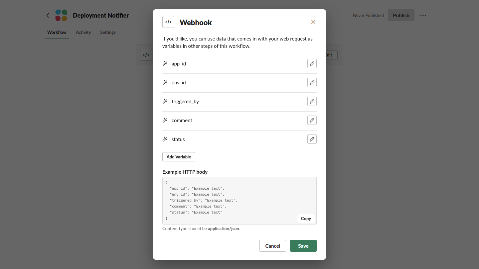Edit the triggered_by variable with pencil icon
The height and width of the screenshot is (269, 479).
pos(312,101)
